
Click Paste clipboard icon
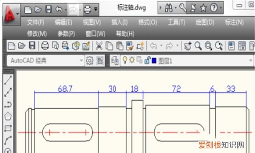click(x=120, y=46)
